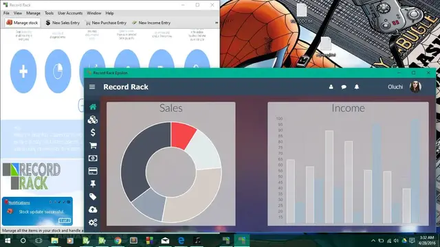The height and width of the screenshot is (247, 440).
Task: Open Google Chrome from the taskbar
Action: [x=118, y=241]
